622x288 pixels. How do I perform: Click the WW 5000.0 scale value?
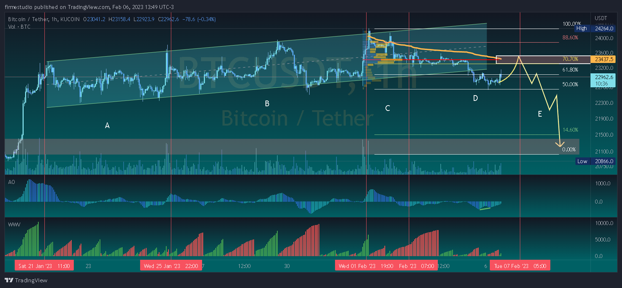point(603,239)
